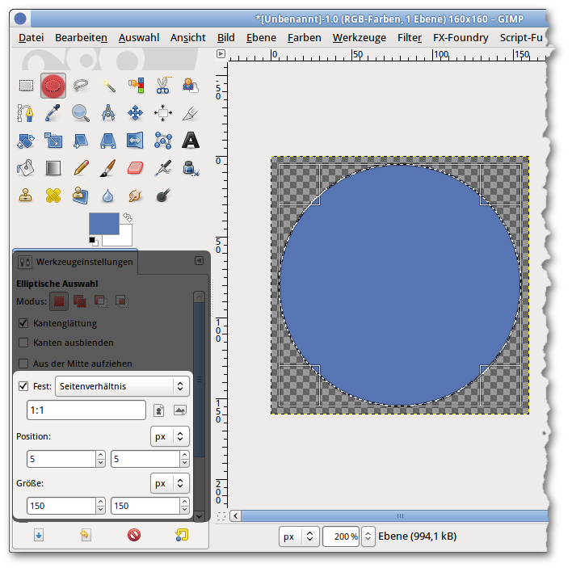Set aspect ratio to portrait orientation
The width and height of the screenshot is (572, 568).
(x=159, y=410)
